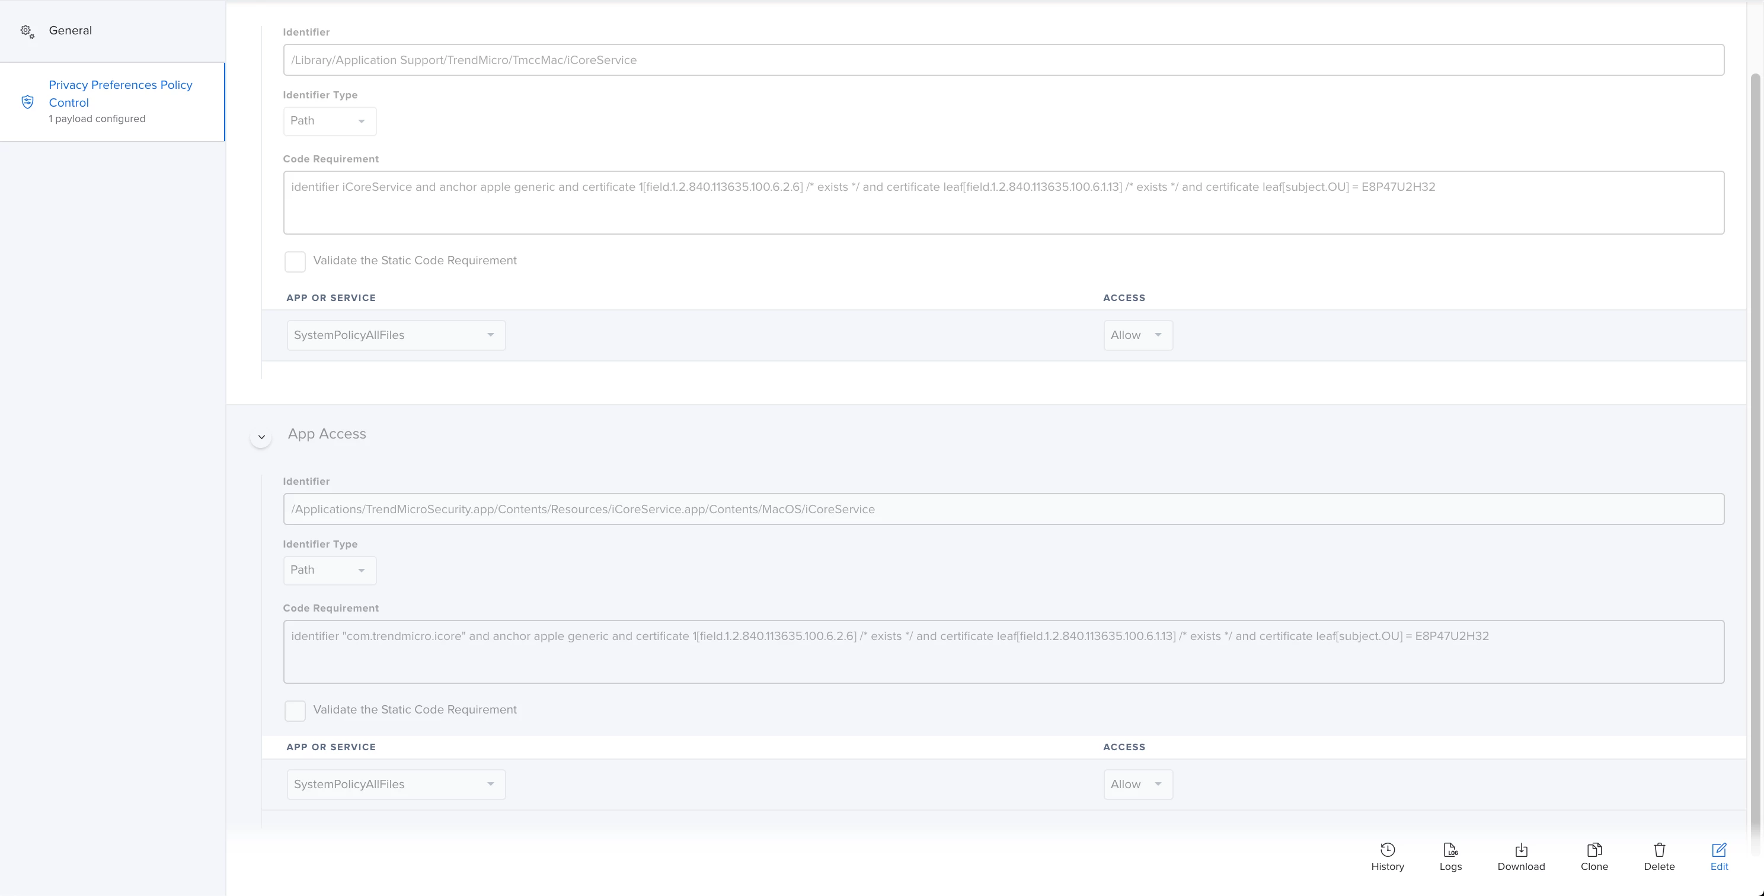Open first SystemPolicyAllFiles service dropdown
The width and height of the screenshot is (1764, 896).
pos(396,335)
